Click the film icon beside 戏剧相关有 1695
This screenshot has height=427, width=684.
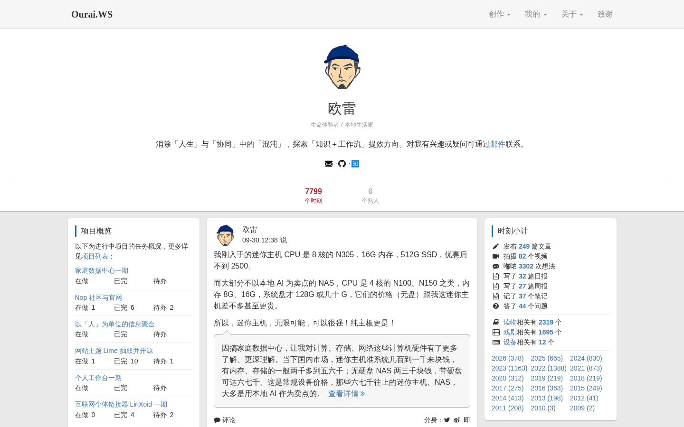(x=496, y=332)
